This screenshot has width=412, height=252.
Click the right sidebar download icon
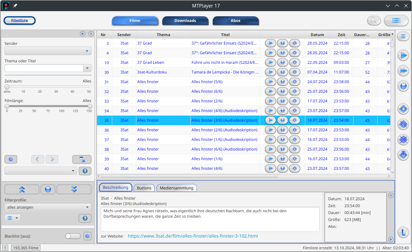403,86
